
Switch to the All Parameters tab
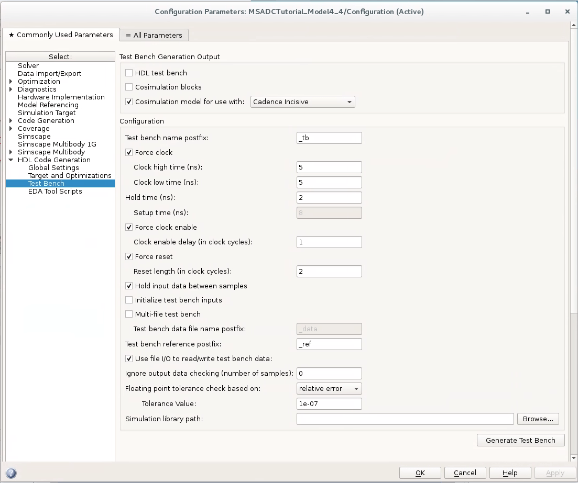click(x=154, y=35)
